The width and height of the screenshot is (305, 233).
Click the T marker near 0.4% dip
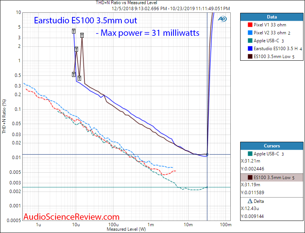pos(80,78)
